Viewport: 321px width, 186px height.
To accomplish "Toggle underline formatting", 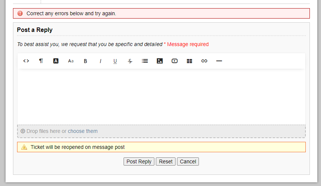I will [115, 61].
